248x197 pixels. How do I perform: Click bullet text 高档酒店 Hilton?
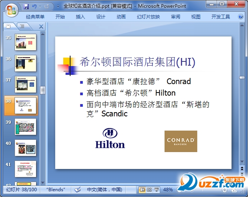tap(131, 93)
